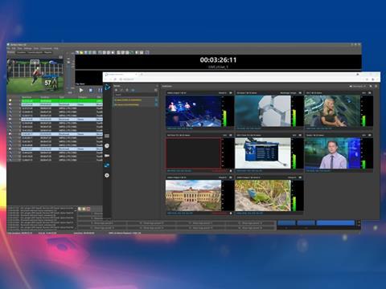Click the plus circle sidebar icon
Screen dimensions: 386x289
tap(107, 175)
